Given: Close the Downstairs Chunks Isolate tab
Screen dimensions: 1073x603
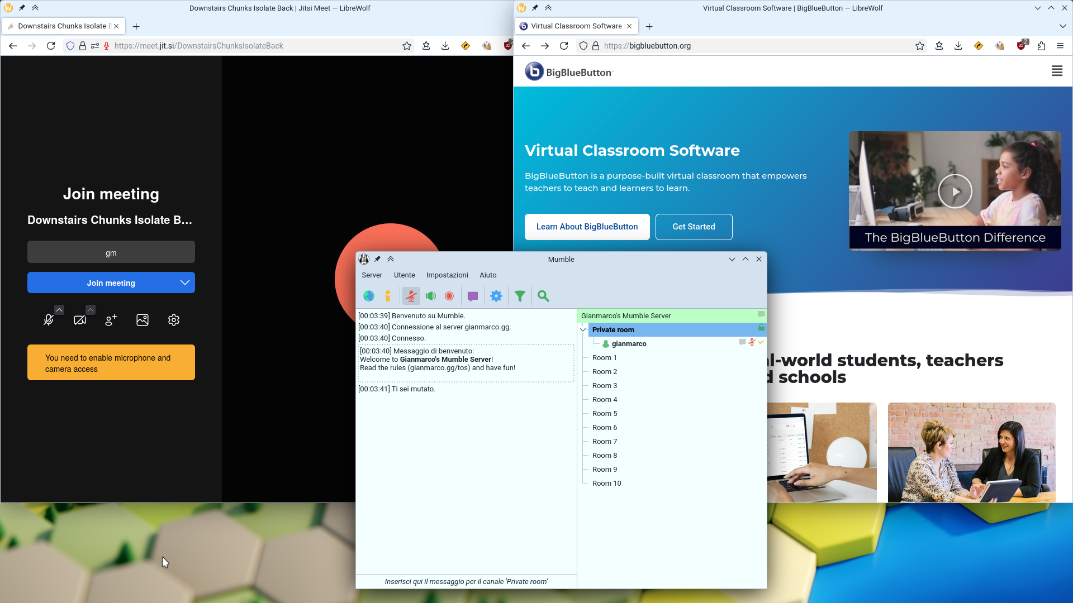Looking at the screenshot, I should (116, 26).
